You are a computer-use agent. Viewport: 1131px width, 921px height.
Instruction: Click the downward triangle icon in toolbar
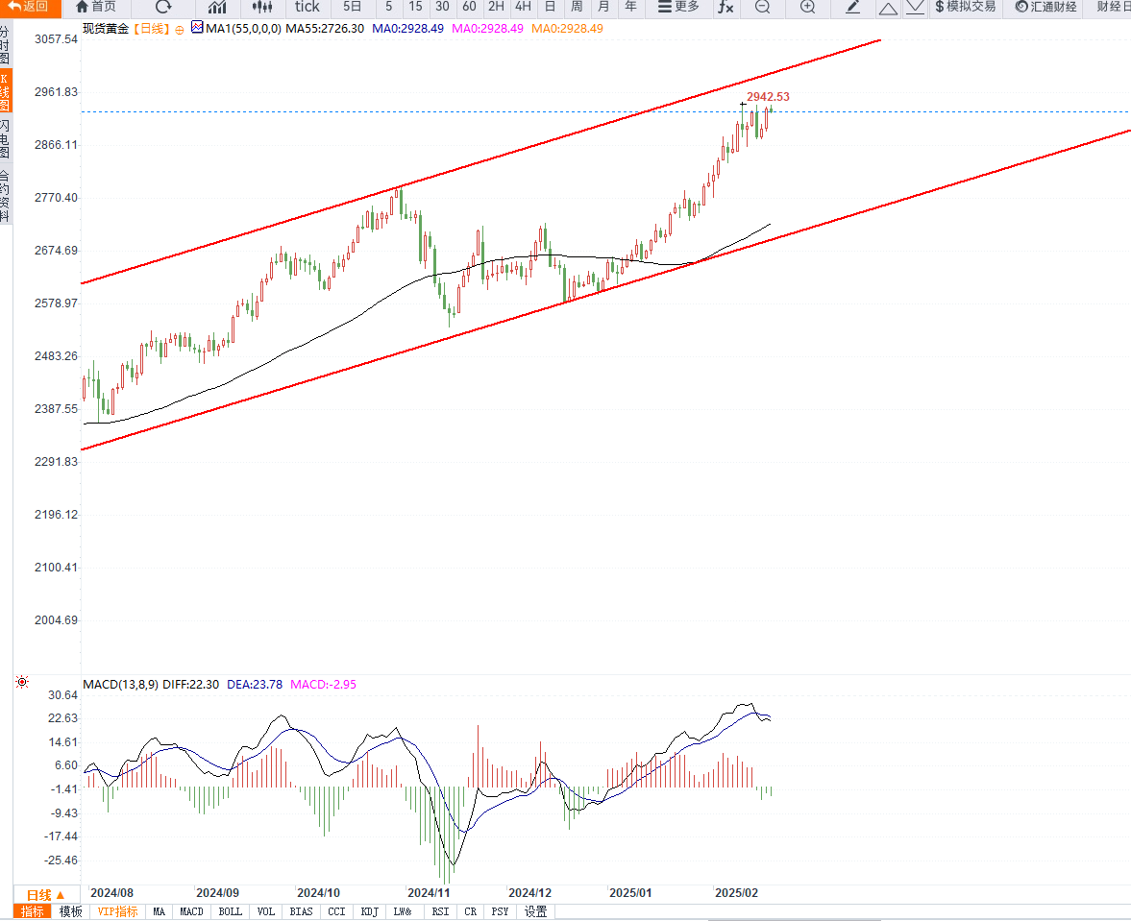tap(915, 8)
